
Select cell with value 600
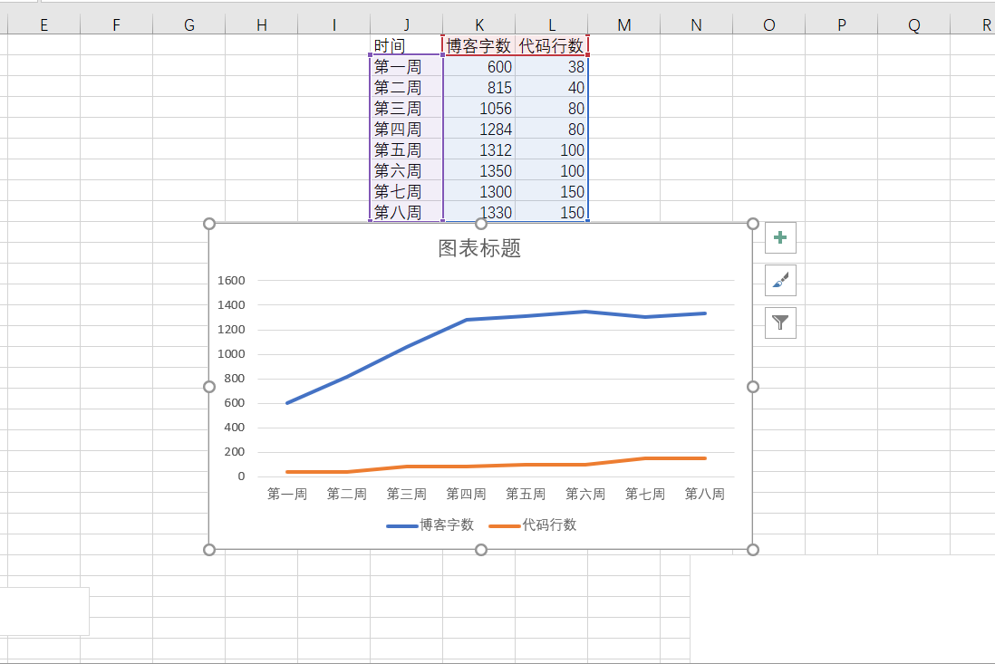tap(479, 67)
